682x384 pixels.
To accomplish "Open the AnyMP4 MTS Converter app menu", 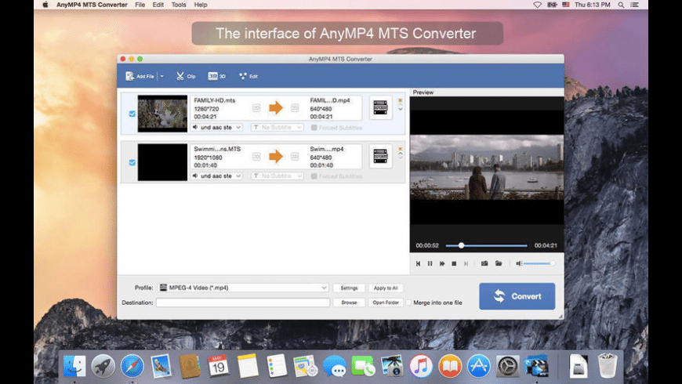I will (x=92, y=5).
